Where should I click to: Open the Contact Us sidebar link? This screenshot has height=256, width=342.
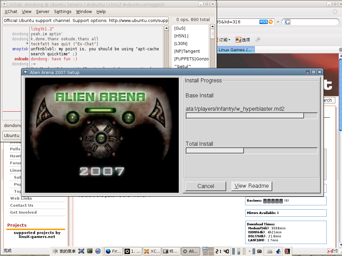tap(22, 205)
